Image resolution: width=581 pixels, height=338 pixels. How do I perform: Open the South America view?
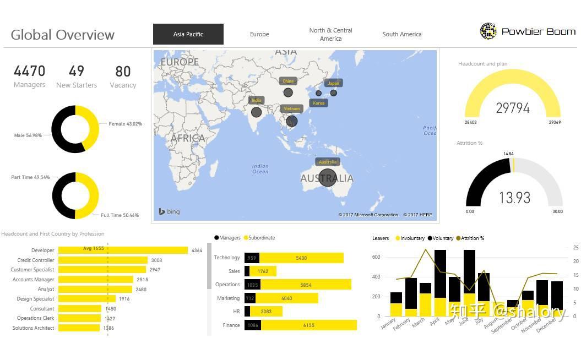402,34
